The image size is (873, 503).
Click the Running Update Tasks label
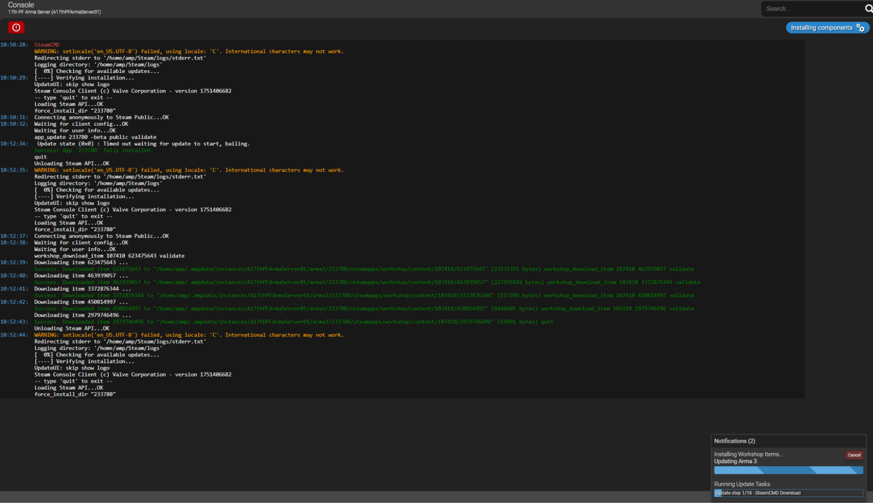click(742, 484)
